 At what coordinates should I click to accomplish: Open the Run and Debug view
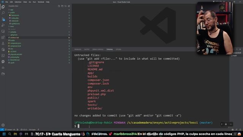coord(3,25)
